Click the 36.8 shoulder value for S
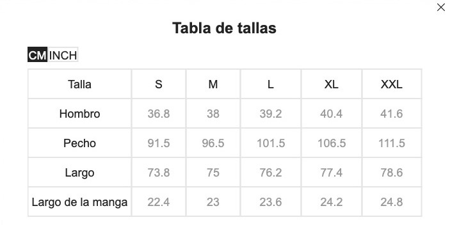Screen dimensions: 450x238 pos(159,114)
